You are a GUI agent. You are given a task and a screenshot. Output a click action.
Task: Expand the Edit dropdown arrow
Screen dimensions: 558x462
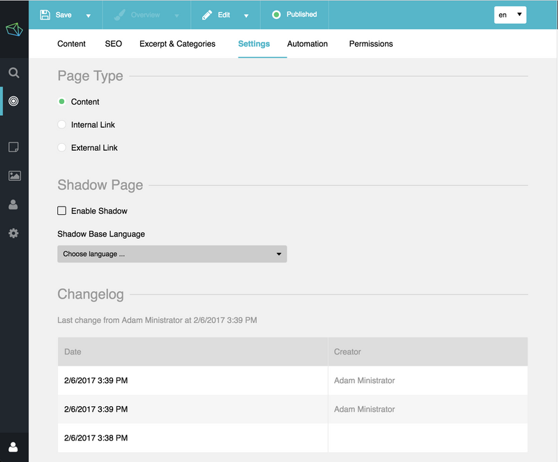(x=246, y=15)
